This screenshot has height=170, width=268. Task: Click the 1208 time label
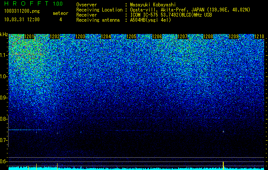point(208,37)
